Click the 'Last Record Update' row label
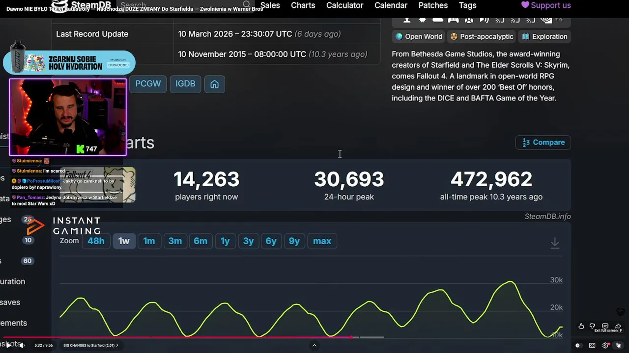Viewport: 629px width, 353px height. (92, 34)
